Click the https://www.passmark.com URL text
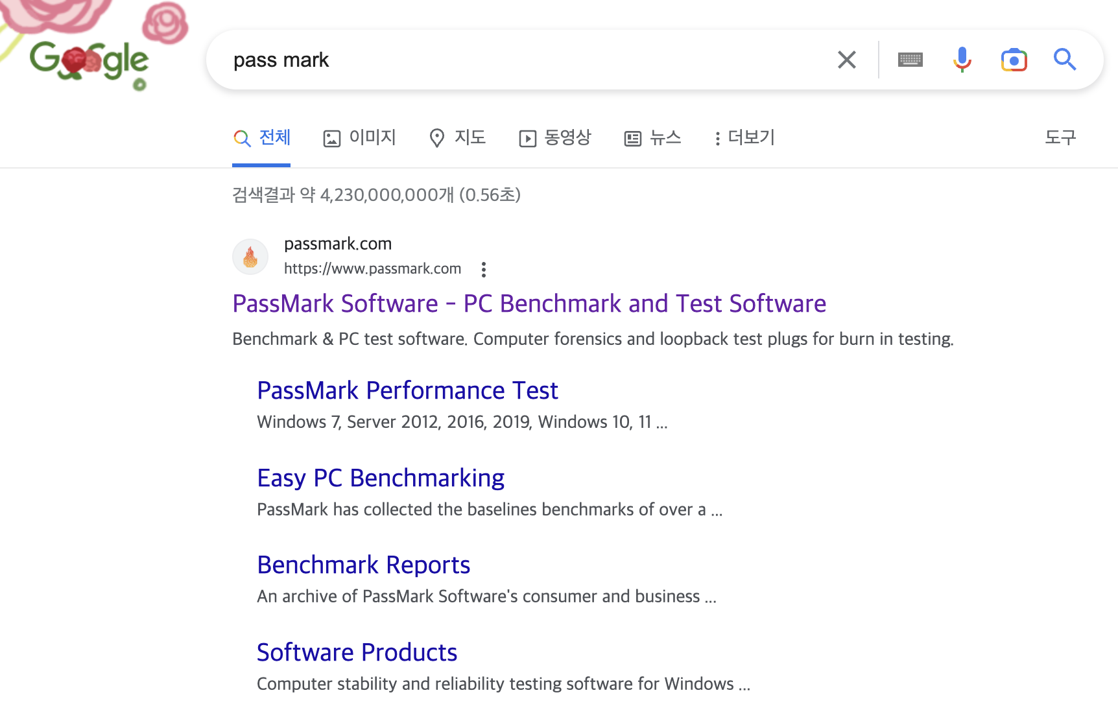This screenshot has width=1118, height=708. click(373, 268)
